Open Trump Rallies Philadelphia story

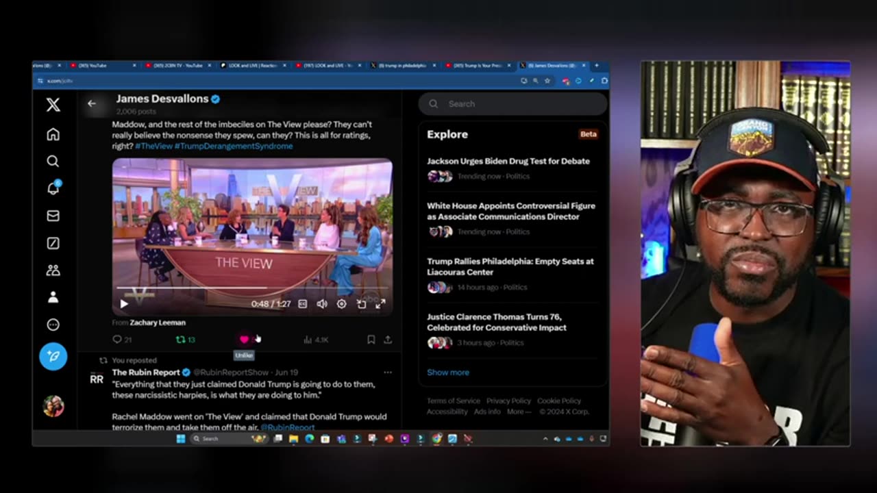coord(510,266)
